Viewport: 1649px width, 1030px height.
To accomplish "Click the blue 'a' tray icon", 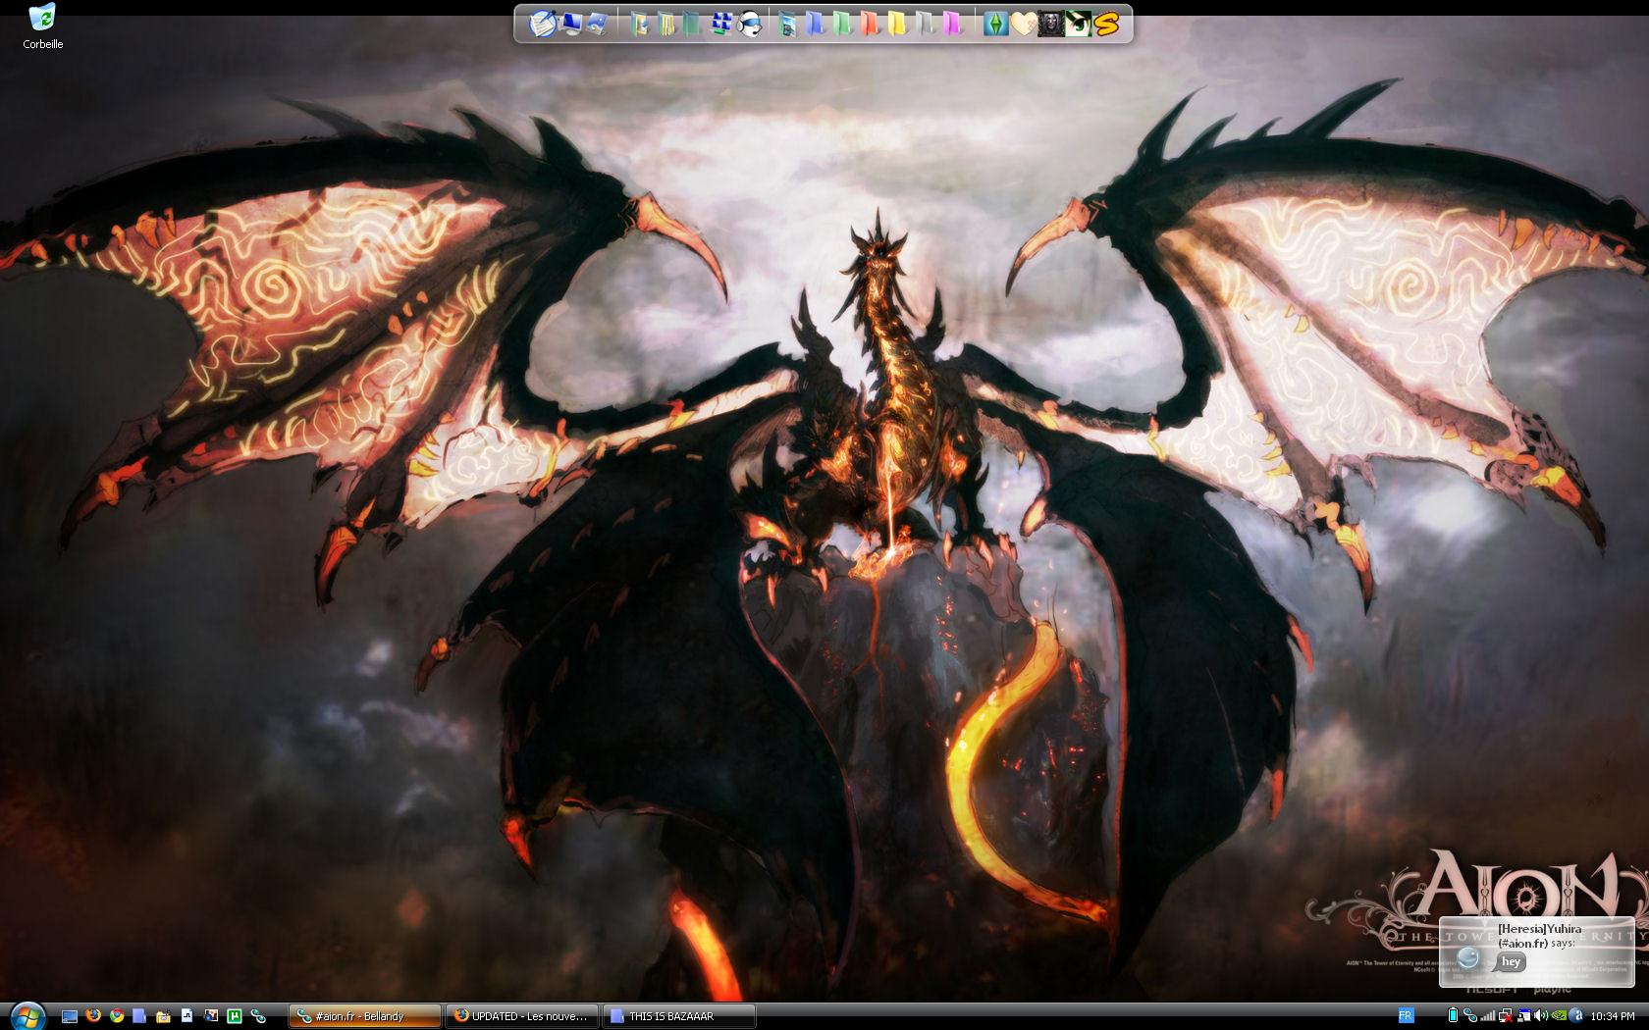I will pyautogui.click(x=1576, y=1015).
